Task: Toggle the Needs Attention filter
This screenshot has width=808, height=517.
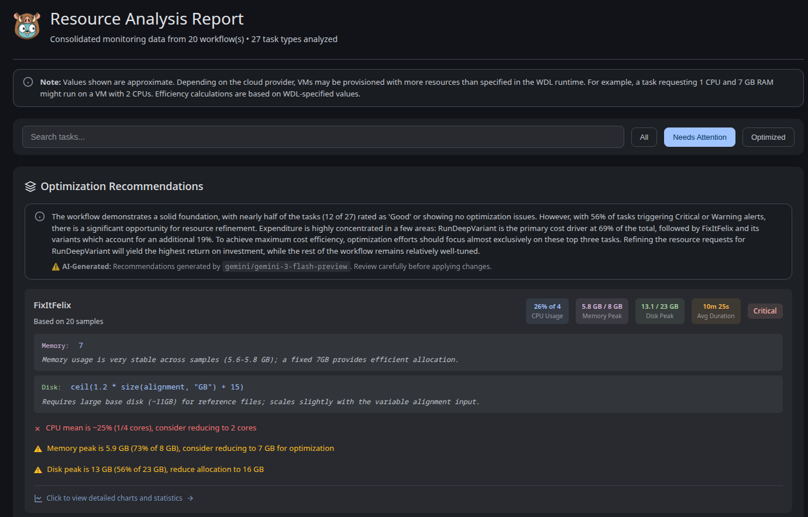Action: [699, 137]
